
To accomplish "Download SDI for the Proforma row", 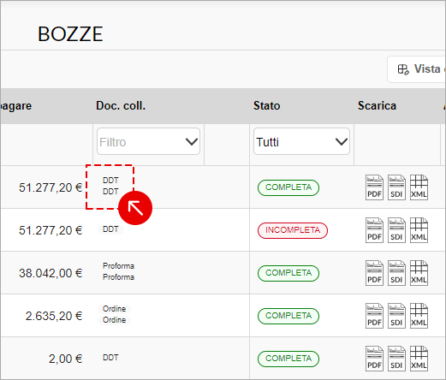I will pyautogui.click(x=396, y=273).
